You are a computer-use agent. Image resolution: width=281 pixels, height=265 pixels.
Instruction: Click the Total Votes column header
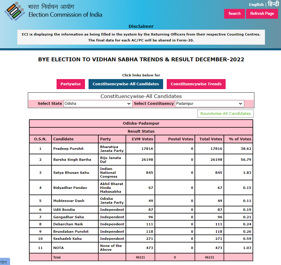pos(211,139)
